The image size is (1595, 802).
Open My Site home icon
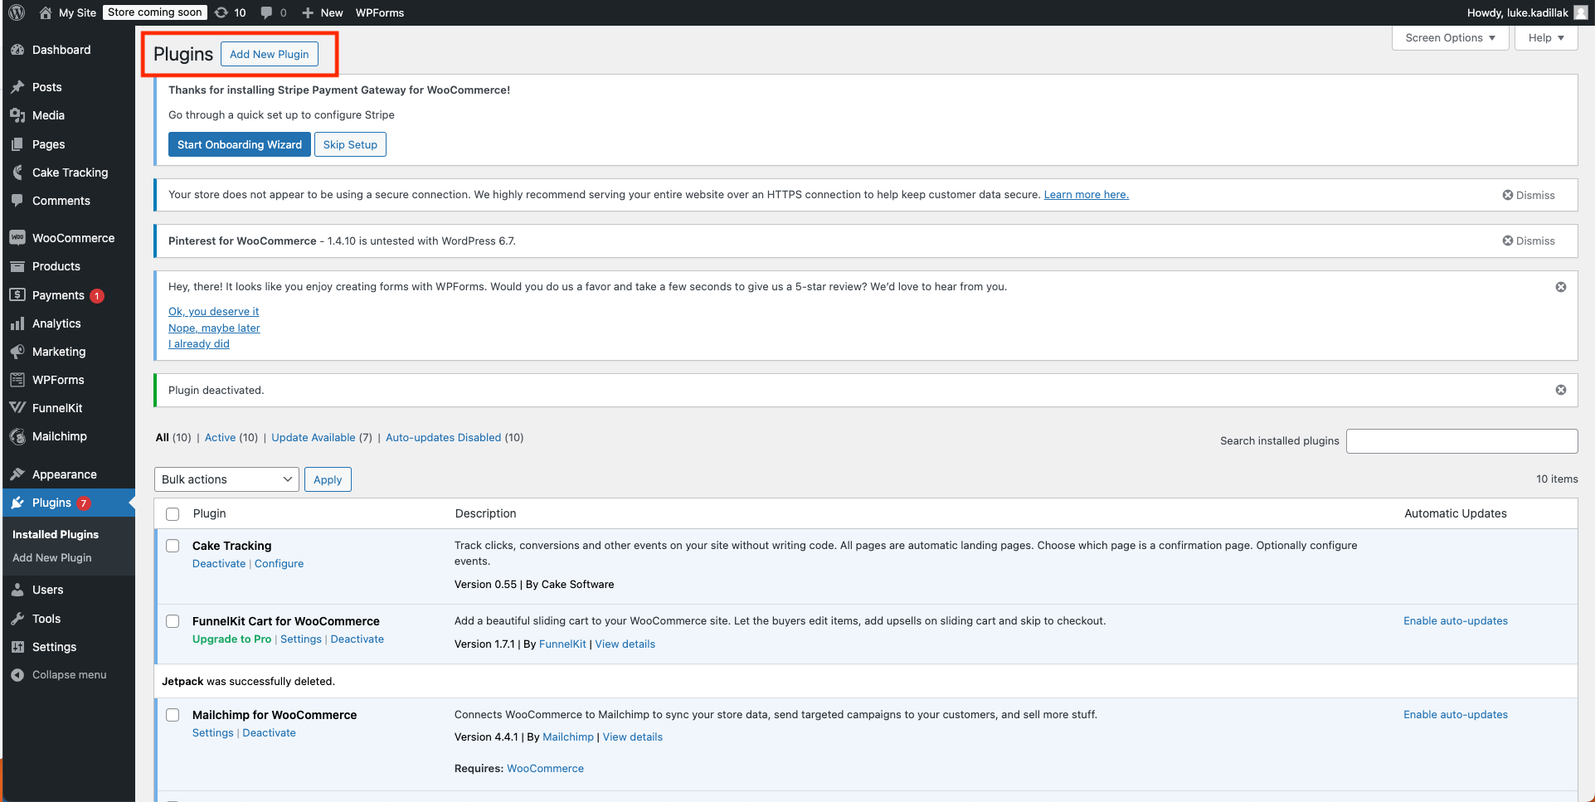coord(46,12)
